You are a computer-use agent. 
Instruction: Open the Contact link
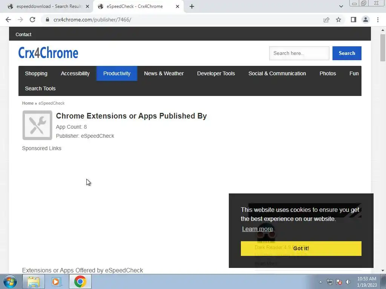pyautogui.click(x=23, y=34)
